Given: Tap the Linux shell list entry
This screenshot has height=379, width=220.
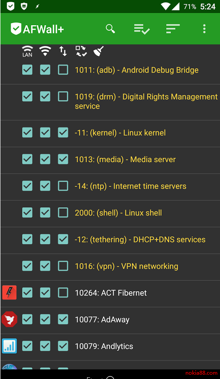Looking at the screenshot, I should (118, 213).
